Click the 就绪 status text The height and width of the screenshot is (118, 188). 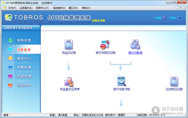tap(6, 115)
